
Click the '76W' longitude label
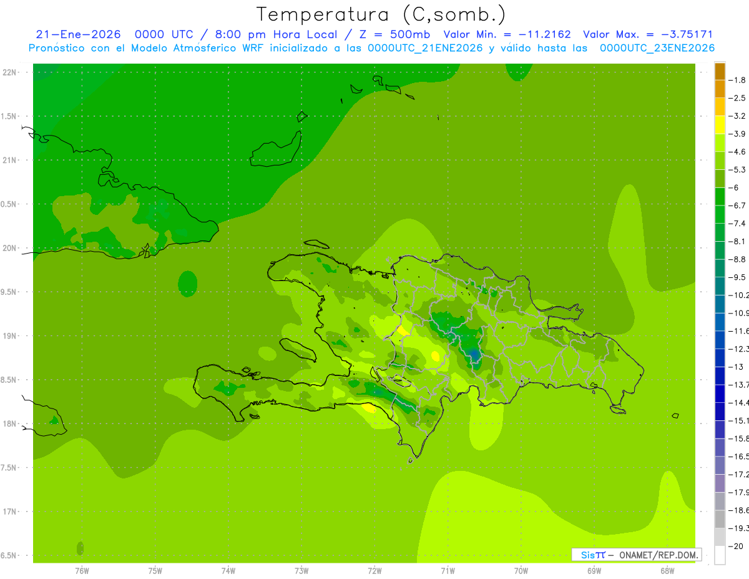82,571
